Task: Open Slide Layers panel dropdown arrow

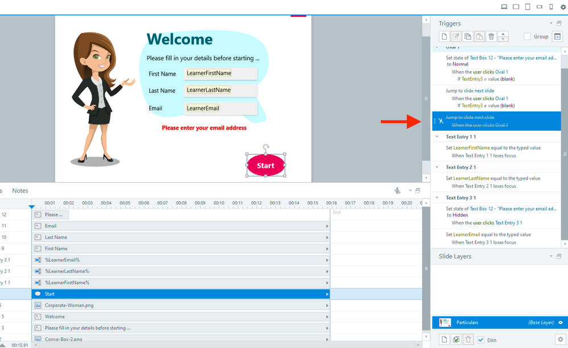Action: [x=551, y=256]
